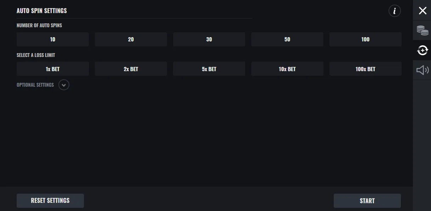431x211 pixels.
Task: Close the settings panel with X icon
Action: [423, 11]
